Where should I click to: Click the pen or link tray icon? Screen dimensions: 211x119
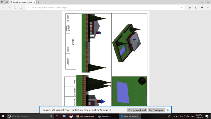point(188,116)
